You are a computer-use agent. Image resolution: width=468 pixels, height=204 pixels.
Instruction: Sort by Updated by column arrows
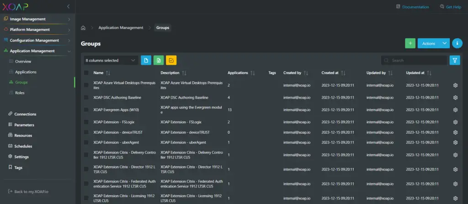click(390, 73)
